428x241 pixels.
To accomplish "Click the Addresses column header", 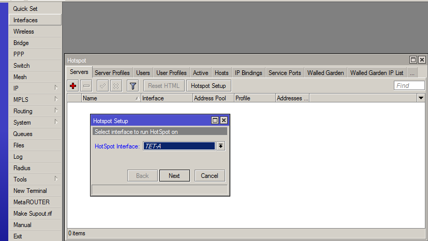I will click(292, 98).
